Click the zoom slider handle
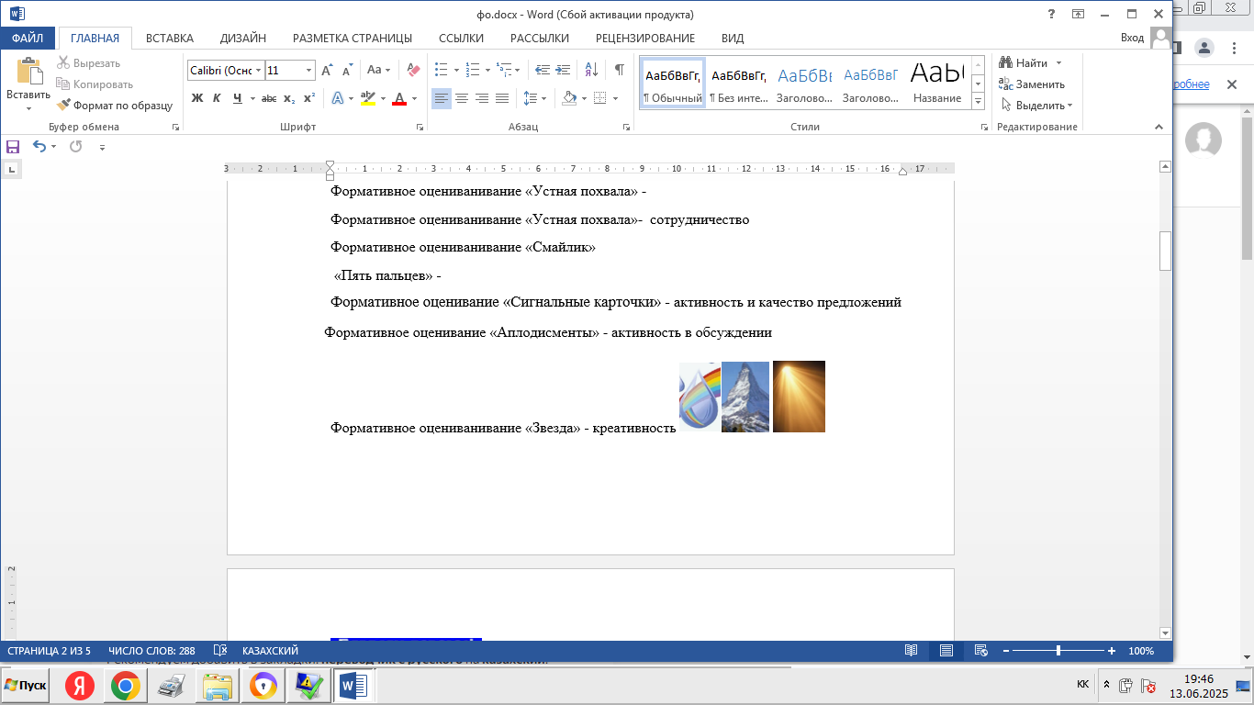This screenshot has width=1254, height=705. (1058, 651)
